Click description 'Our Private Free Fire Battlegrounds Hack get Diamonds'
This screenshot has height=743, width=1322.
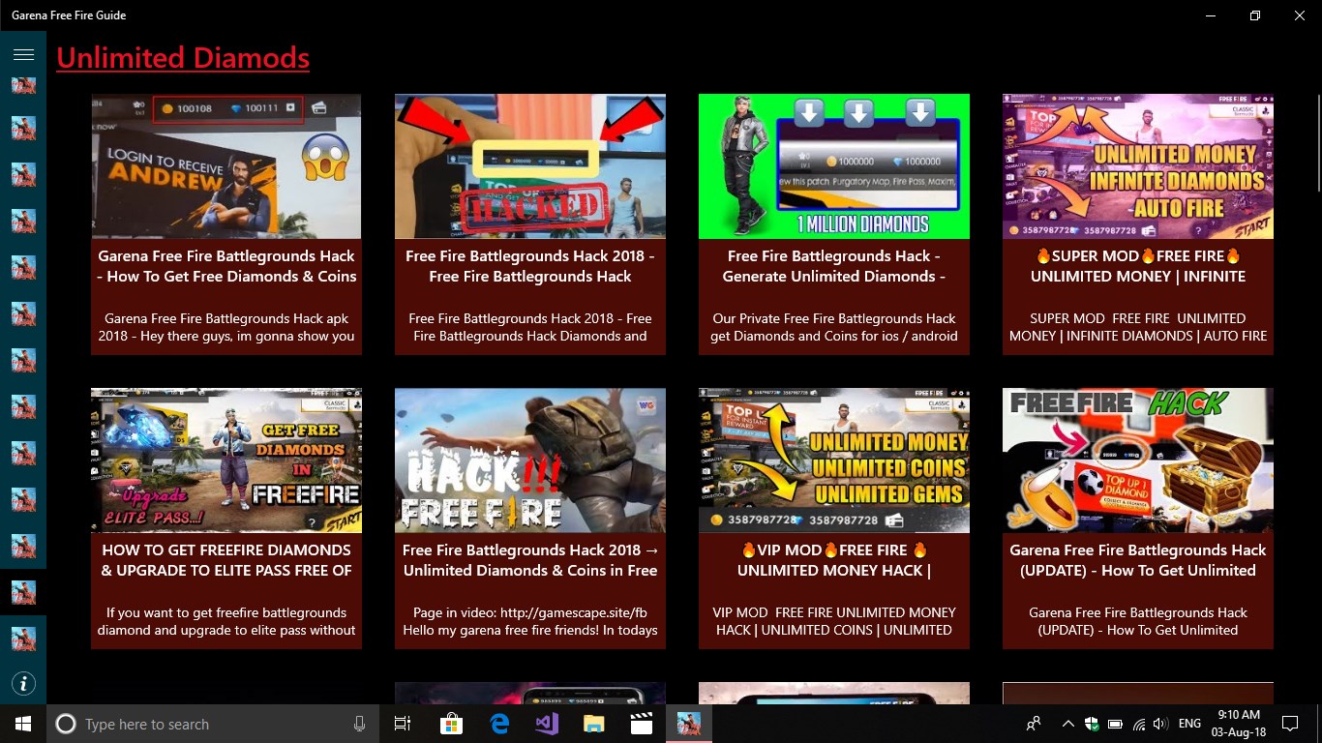(x=834, y=327)
